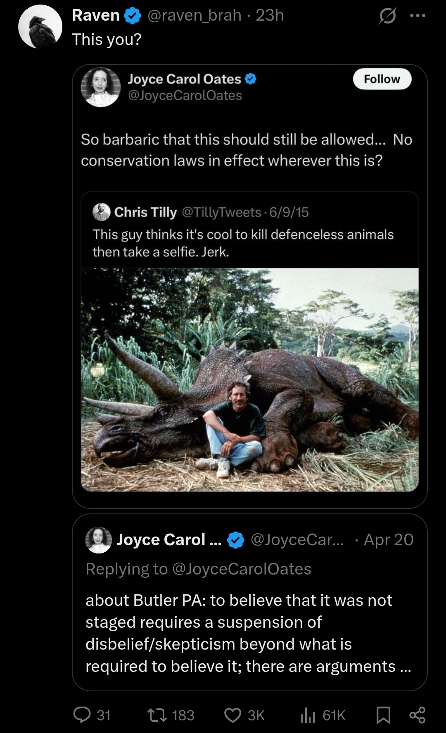Open Raven's crow profile picture

(x=40, y=27)
